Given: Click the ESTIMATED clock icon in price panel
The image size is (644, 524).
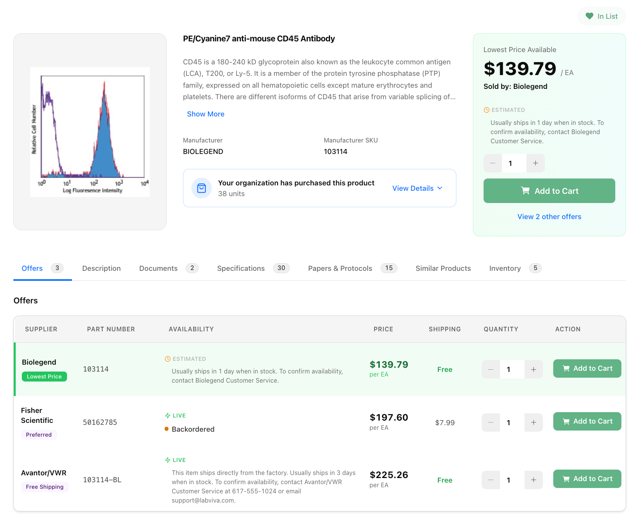Looking at the screenshot, I should 487,110.
